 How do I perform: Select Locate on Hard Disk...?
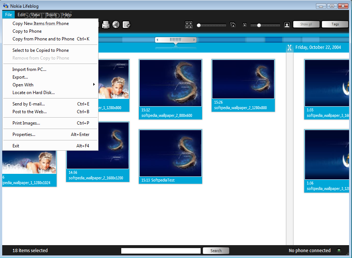coord(33,93)
